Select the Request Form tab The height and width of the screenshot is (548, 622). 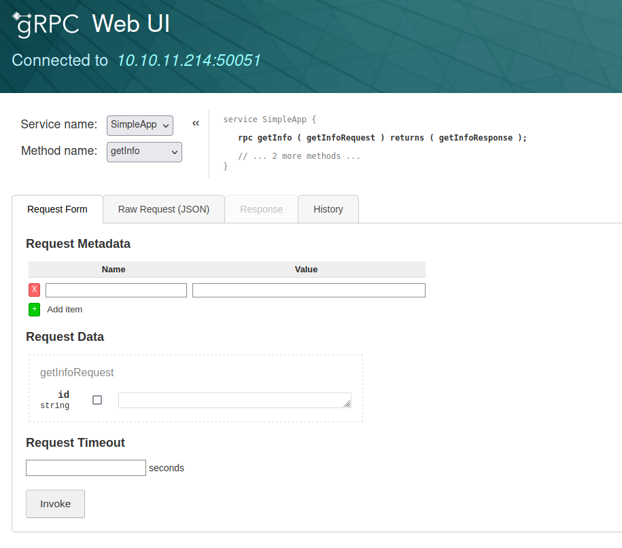click(57, 209)
